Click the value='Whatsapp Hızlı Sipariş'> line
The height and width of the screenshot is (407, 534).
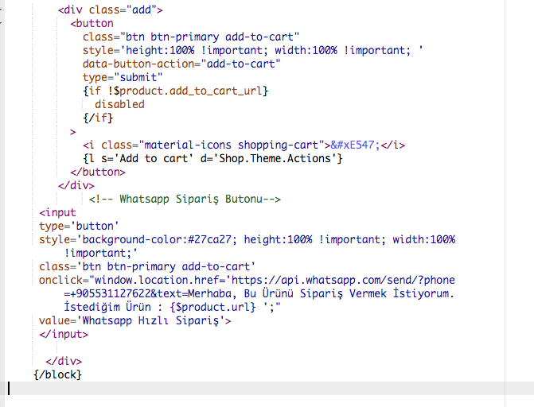coord(134,321)
